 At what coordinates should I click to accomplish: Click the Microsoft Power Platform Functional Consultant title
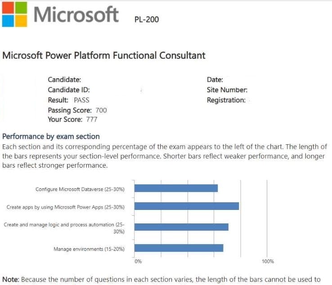[x=104, y=56]
